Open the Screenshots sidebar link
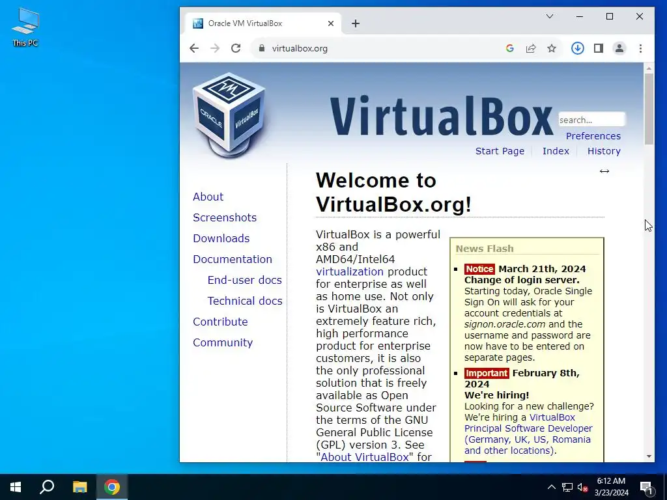Viewport: 667px width, 500px height. coord(225,217)
